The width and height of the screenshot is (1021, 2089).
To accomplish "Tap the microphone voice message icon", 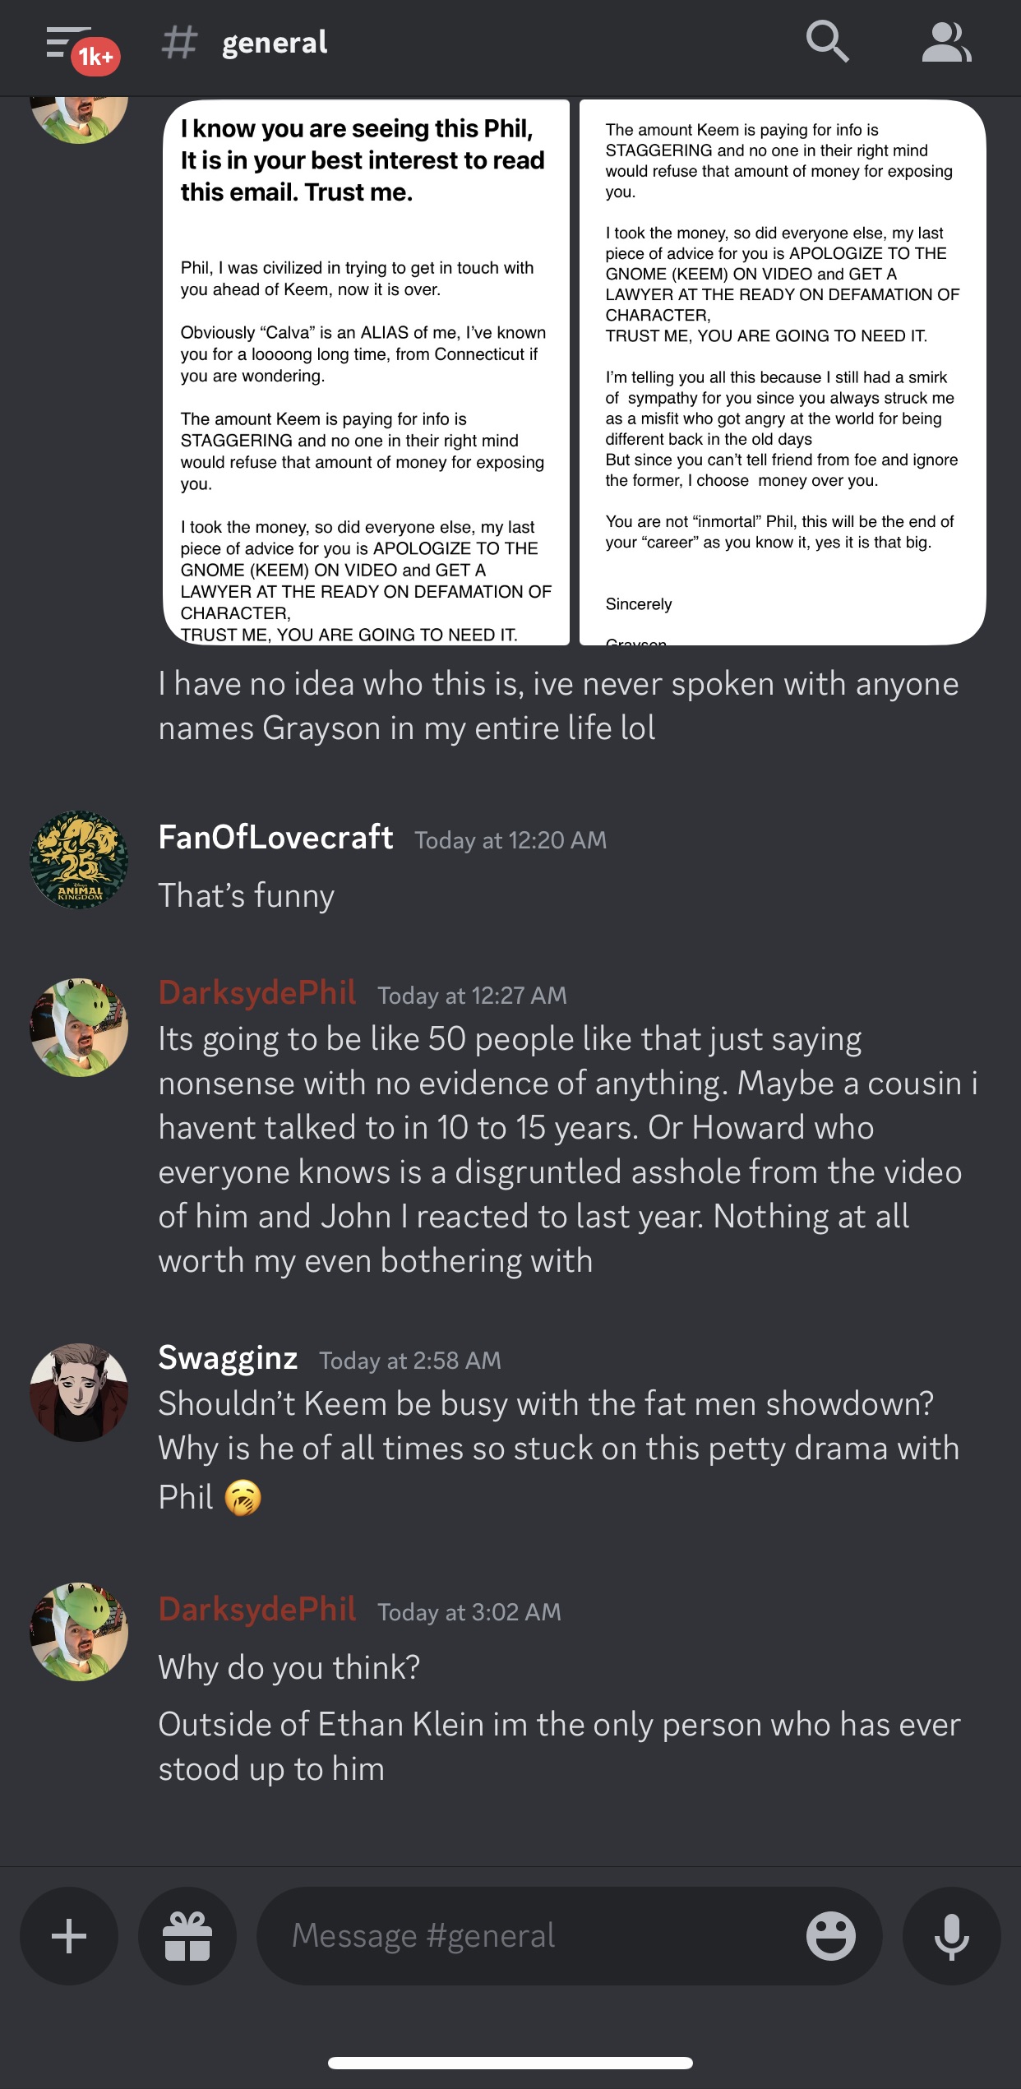I will 952,1936.
